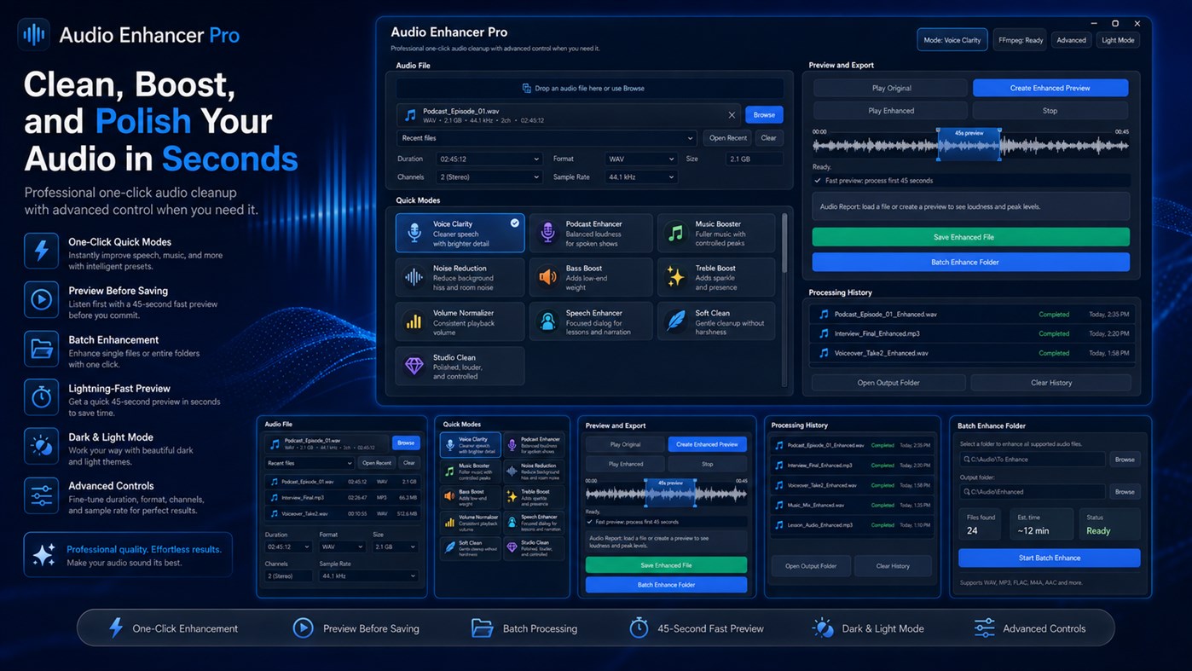Click Browse next to C:\Audio\To Enhance
The height and width of the screenshot is (671, 1192).
(1125, 460)
